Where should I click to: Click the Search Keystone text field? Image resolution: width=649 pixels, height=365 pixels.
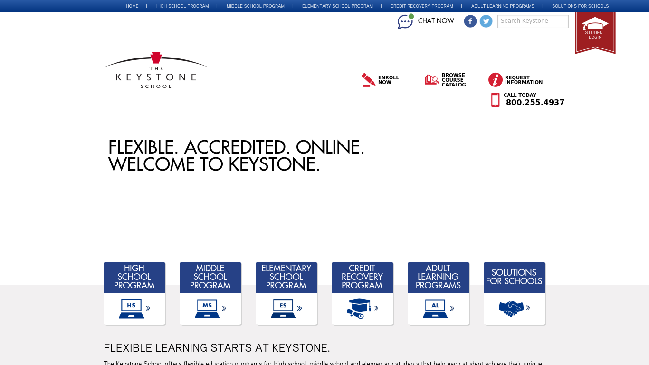[x=533, y=21]
